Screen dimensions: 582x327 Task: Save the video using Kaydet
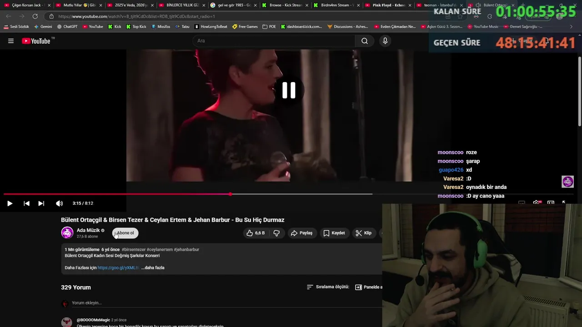tap(334, 233)
